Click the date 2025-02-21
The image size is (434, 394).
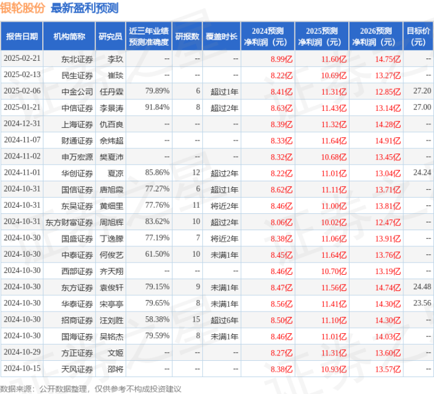click(x=22, y=58)
